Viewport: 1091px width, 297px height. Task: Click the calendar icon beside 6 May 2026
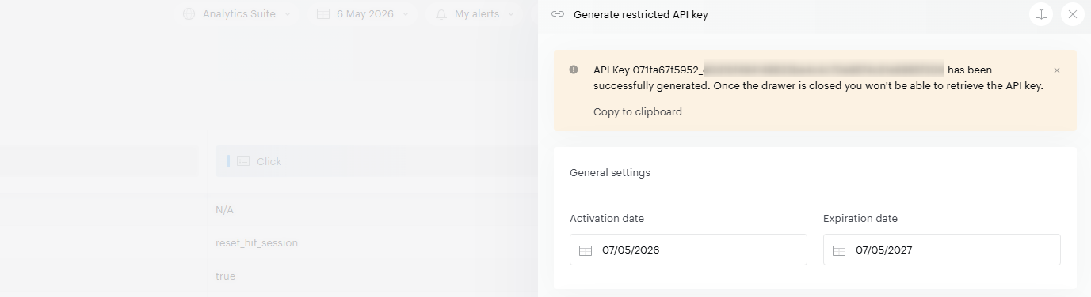pyautogui.click(x=322, y=14)
